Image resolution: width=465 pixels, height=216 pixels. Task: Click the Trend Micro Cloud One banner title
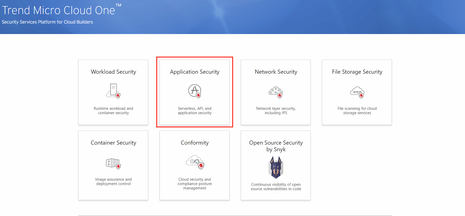(62, 10)
